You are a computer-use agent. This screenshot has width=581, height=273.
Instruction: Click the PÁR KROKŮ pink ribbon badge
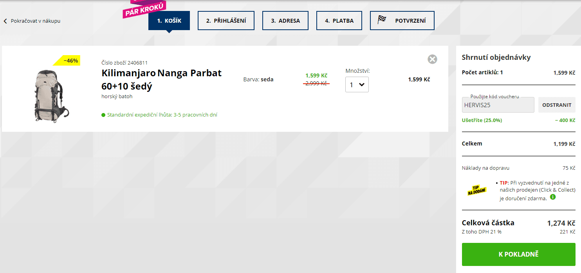click(x=145, y=9)
